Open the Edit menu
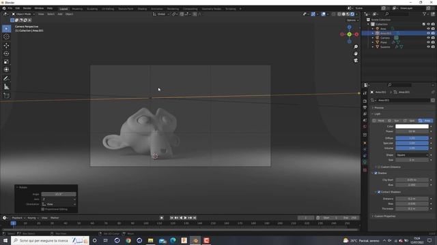Screen dimensions: 437x245 tap(18, 9)
